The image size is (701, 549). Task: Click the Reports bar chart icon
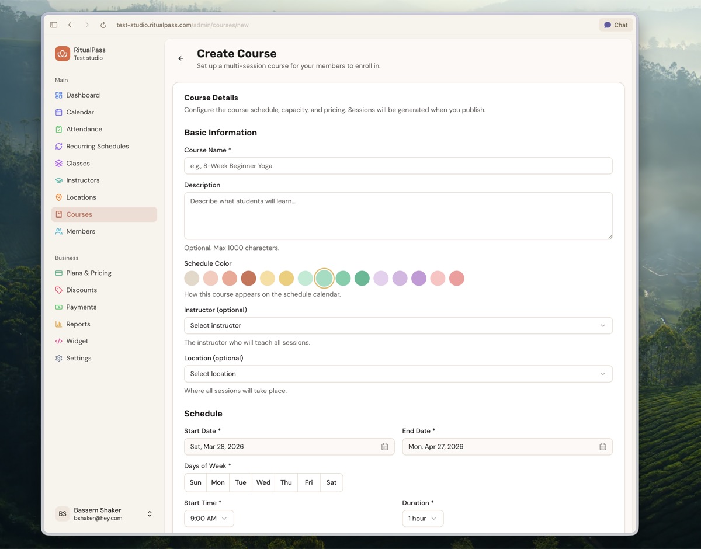click(58, 324)
